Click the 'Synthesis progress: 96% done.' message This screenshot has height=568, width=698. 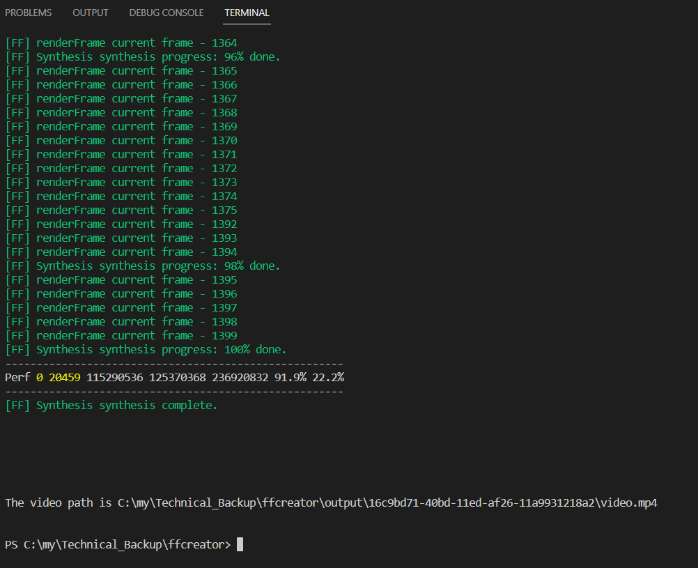(x=143, y=56)
